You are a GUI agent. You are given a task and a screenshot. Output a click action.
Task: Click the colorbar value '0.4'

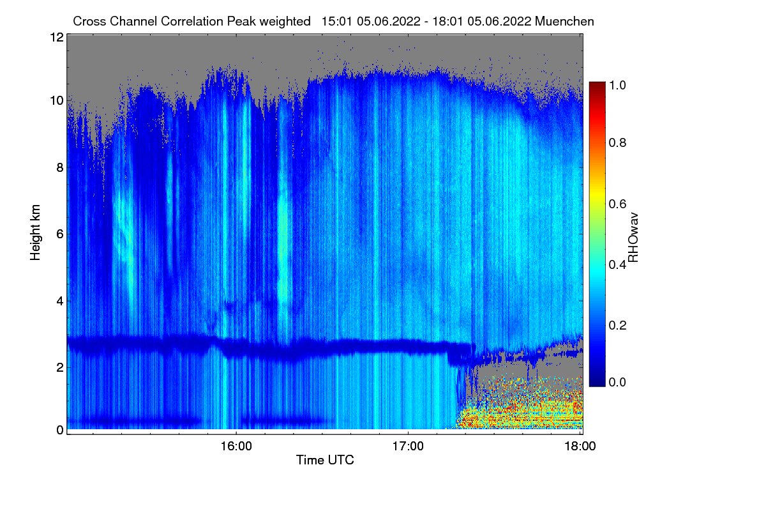pos(618,264)
